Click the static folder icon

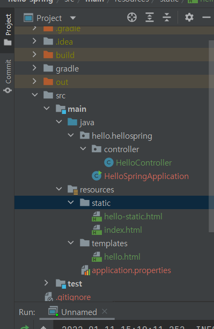tap(85, 203)
